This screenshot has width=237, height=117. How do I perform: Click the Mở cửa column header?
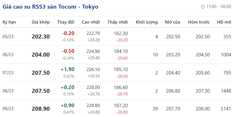point(173,22)
